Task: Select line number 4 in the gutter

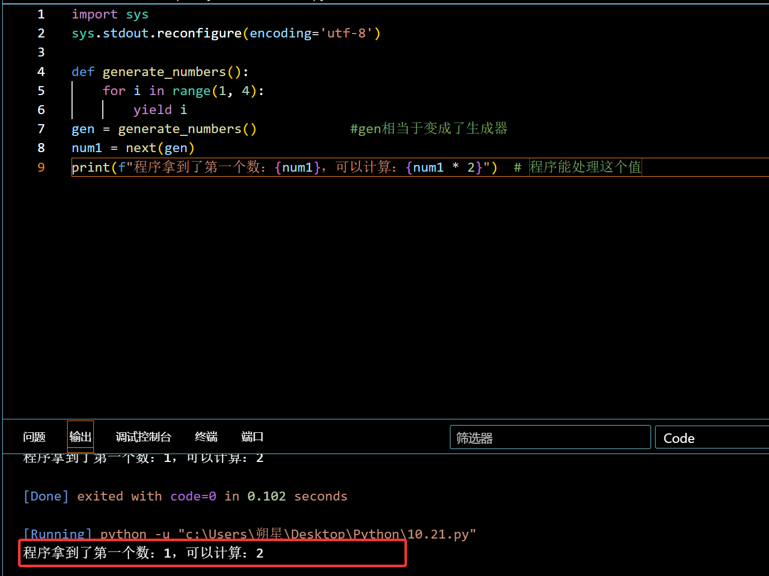Action: click(x=41, y=72)
